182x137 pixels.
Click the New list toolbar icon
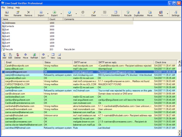pyautogui.click(x=7, y=14)
